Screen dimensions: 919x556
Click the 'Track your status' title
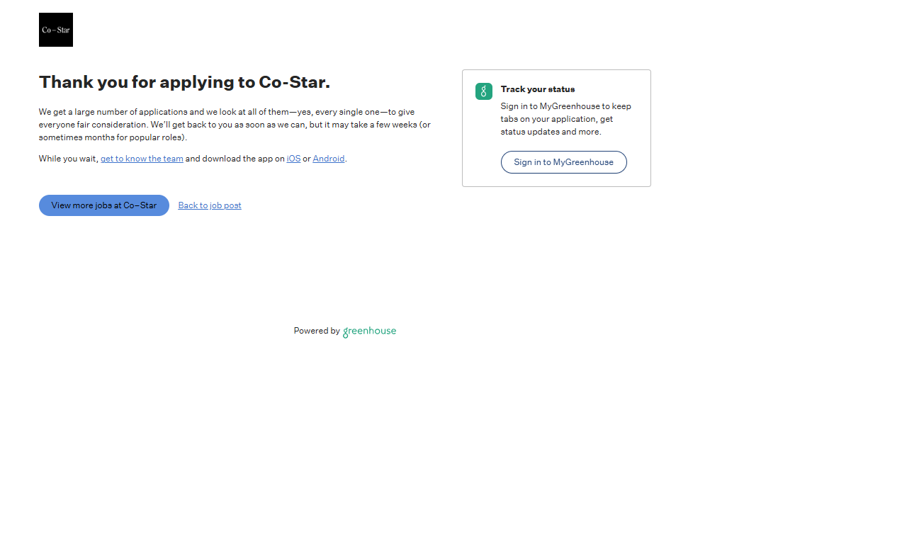click(538, 89)
